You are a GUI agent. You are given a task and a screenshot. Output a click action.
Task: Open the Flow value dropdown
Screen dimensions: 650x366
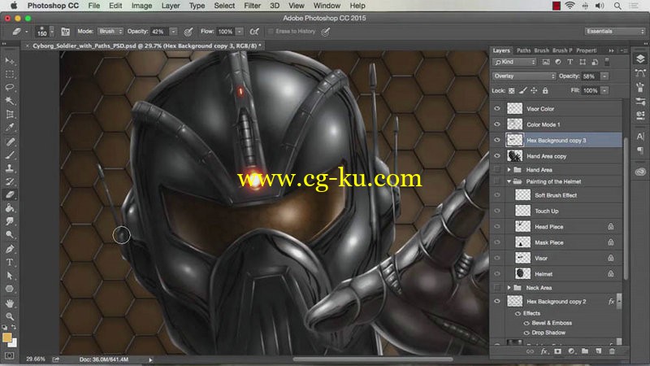click(x=239, y=32)
